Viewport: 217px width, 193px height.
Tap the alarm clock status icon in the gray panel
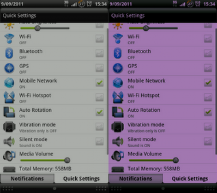tap(89, 4)
